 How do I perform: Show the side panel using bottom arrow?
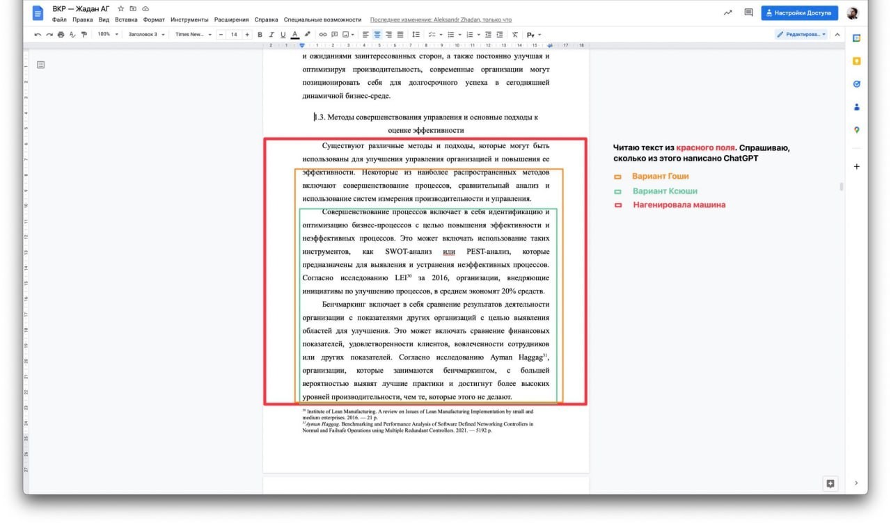857,483
